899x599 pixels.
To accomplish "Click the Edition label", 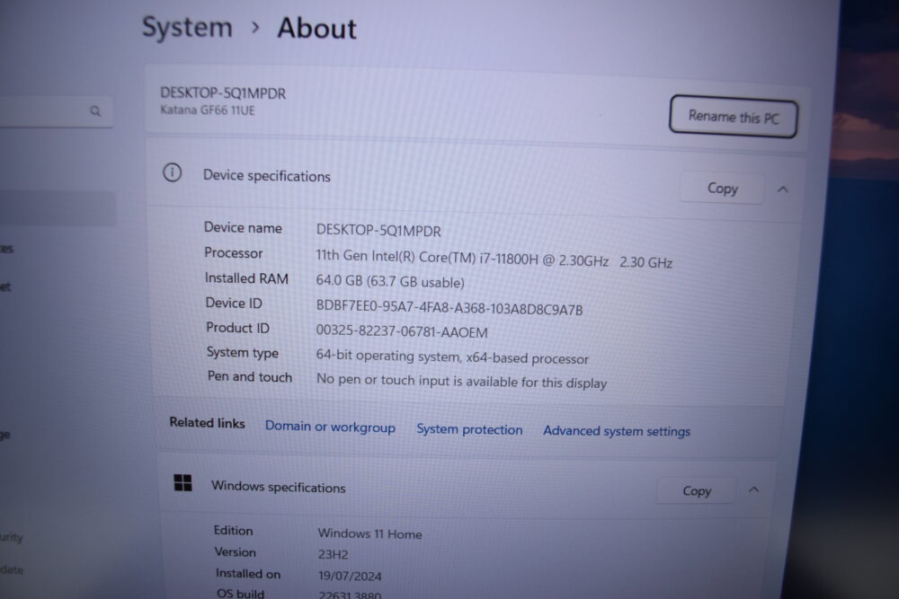I will 234,530.
